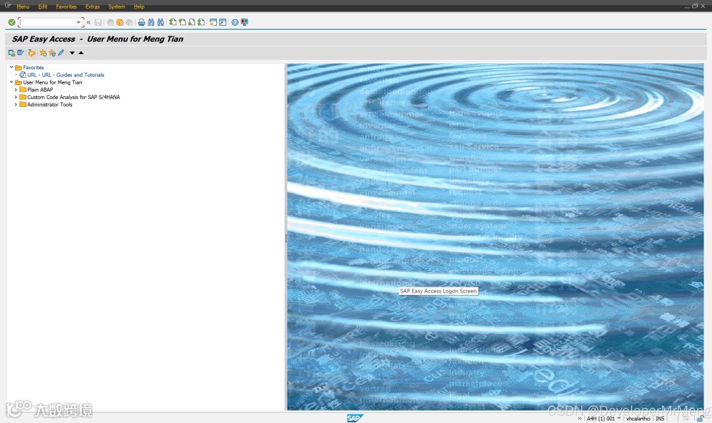Click the green Enter checkmark icon
Image resolution: width=712 pixels, height=423 pixels.
coord(12,22)
